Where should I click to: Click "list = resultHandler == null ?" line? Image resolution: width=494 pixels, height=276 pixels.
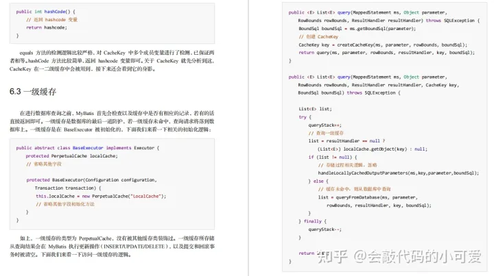pos(346,141)
